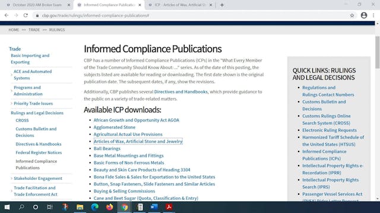Switch to Chrome on the taskbar
380x213 pixels.
(125, 207)
